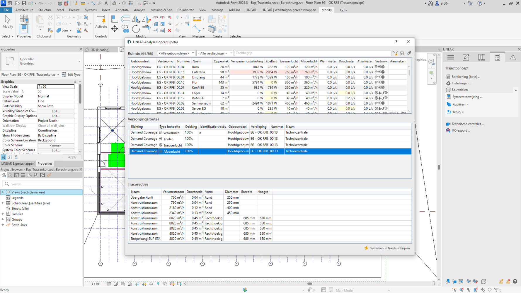This screenshot has height=293, width=521.
Task: Click the Rotate tool icon
Action: click(x=136, y=29)
